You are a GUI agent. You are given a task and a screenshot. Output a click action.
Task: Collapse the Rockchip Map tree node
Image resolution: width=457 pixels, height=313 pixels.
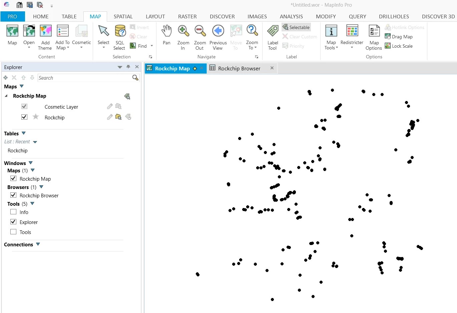point(6,96)
